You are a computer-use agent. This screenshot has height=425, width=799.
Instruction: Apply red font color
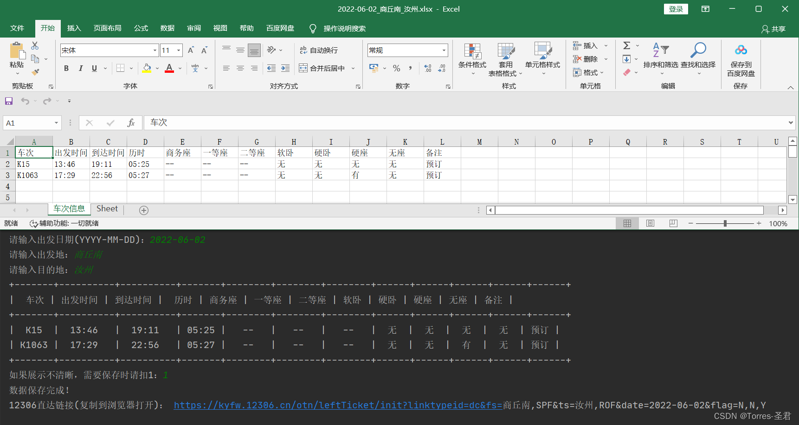click(169, 68)
